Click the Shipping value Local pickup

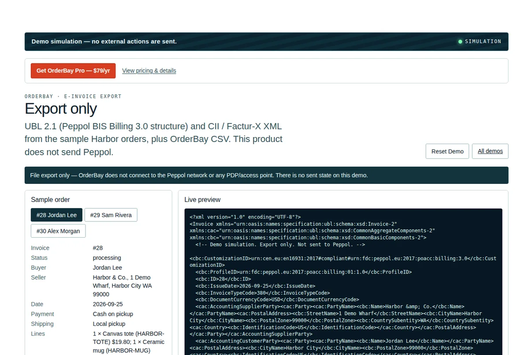(109, 324)
